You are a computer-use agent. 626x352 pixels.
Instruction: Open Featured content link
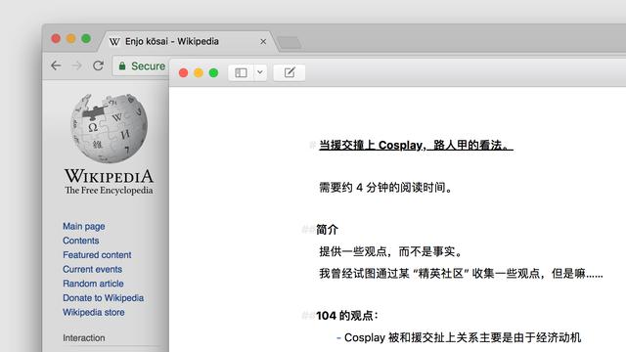coord(97,254)
